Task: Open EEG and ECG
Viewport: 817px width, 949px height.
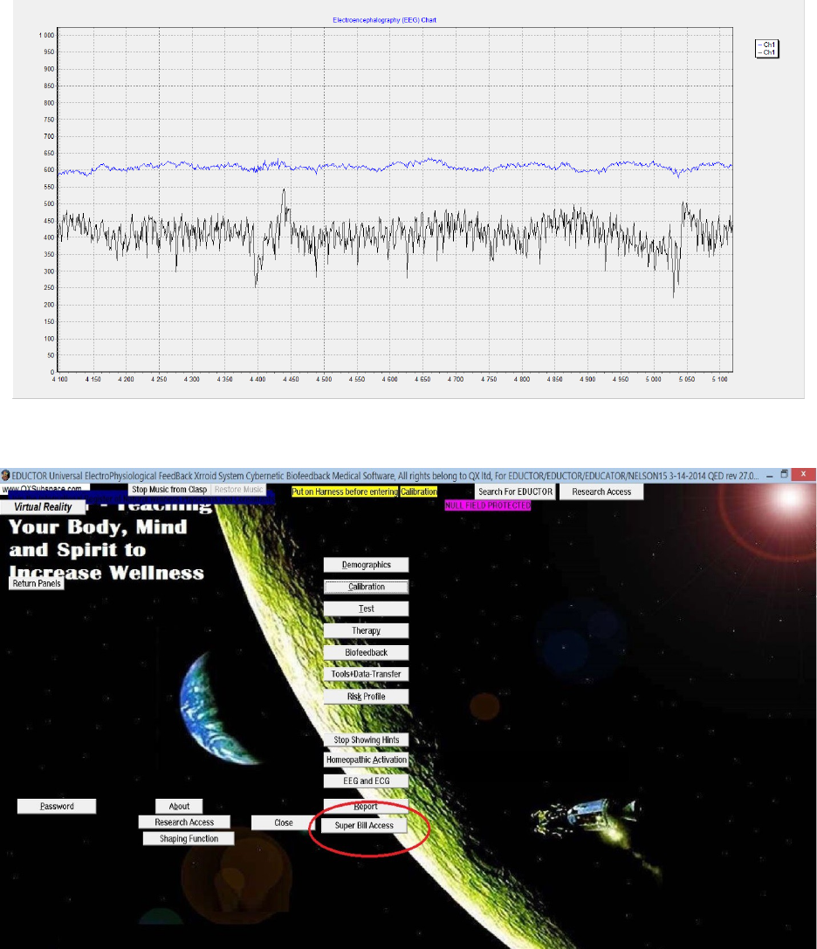Action: (366, 781)
